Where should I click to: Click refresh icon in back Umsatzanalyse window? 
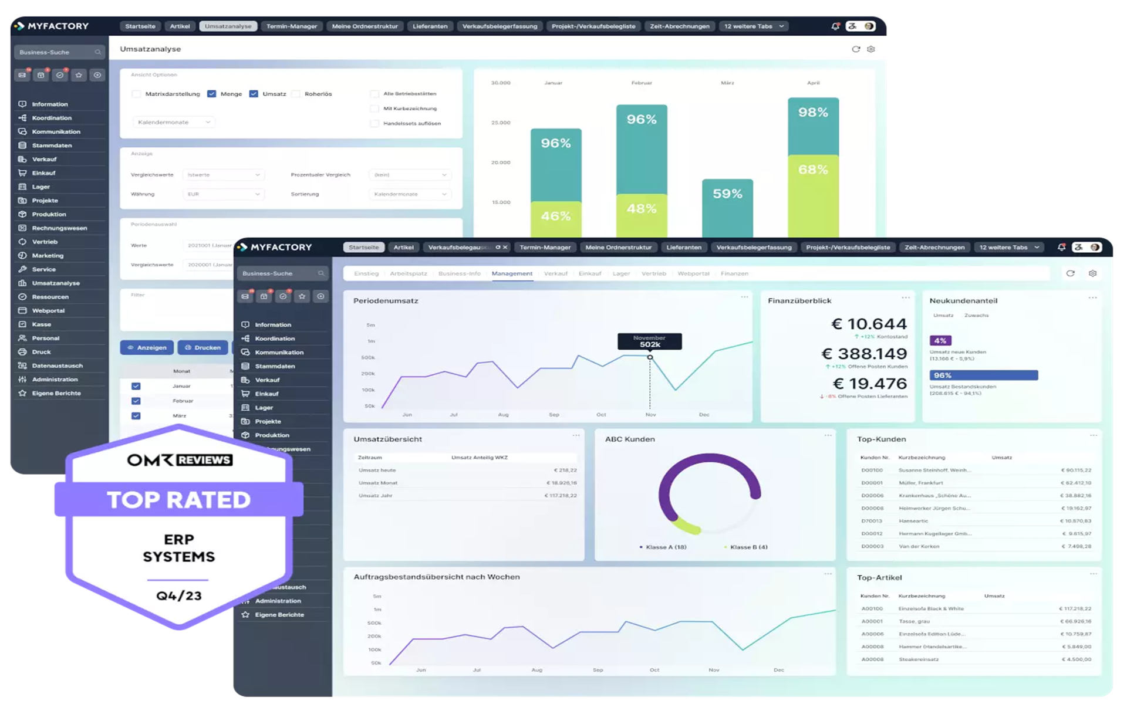855,49
